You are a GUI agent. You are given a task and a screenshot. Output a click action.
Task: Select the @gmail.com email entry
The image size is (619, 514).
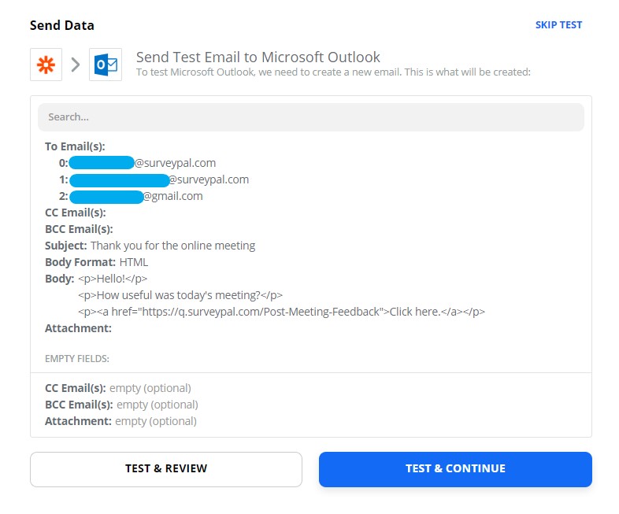click(131, 196)
